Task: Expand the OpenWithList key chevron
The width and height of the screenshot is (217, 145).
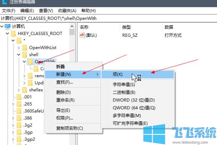Action: tap(19, 48)
